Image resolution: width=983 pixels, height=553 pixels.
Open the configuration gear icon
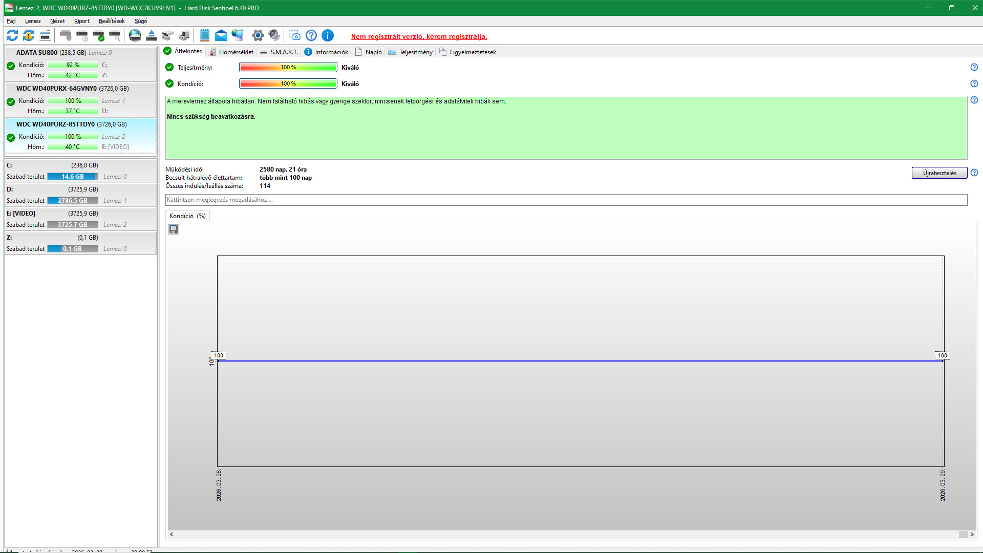pyautogui.click(x=258, y=35)
